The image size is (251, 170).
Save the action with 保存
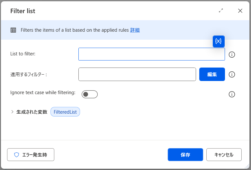[x=185, y=155]
